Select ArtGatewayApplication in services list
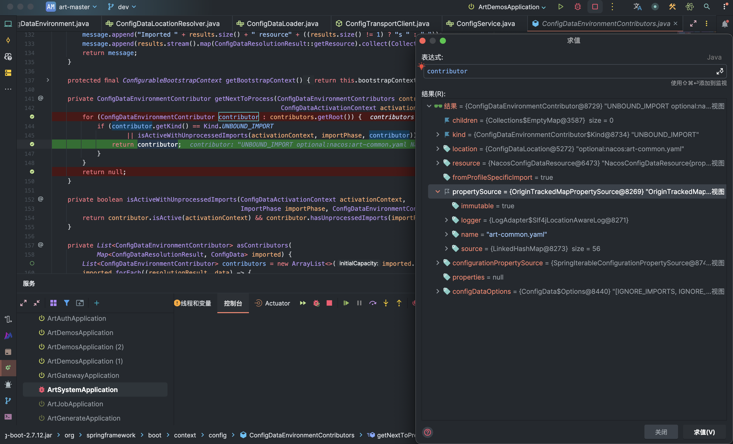Viewport: 733px width, 444px height. (83, 375)
